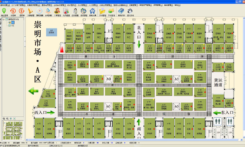Click the blue help book toolbar icon

[x=121, y=11]
